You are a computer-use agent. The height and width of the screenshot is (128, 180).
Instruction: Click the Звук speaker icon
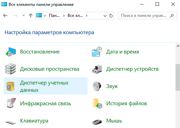tap(97, 86)
